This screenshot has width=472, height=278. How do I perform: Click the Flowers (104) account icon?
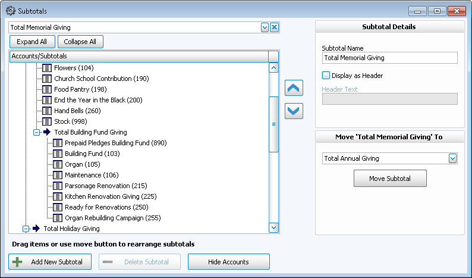(x=47, y=68)
